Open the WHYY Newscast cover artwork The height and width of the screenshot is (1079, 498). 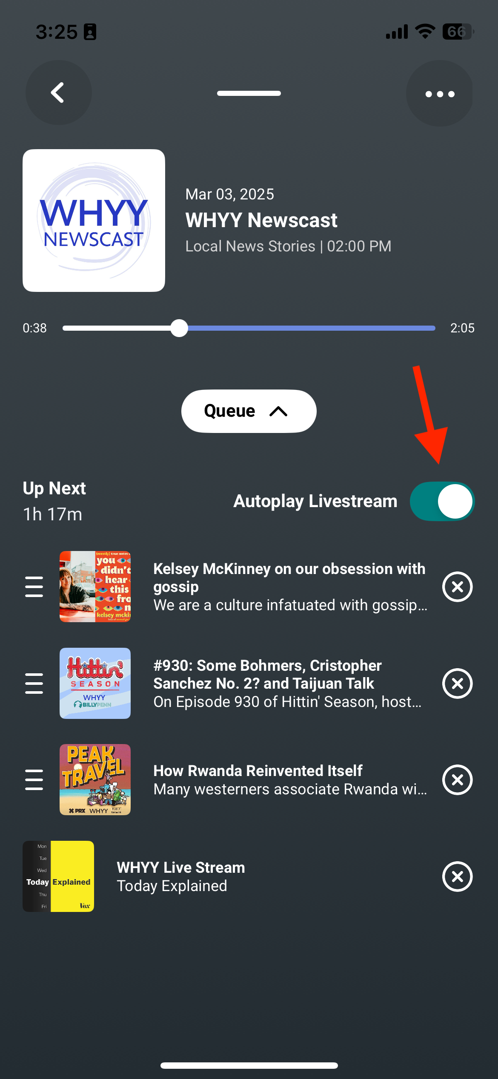tap(94, 220)
